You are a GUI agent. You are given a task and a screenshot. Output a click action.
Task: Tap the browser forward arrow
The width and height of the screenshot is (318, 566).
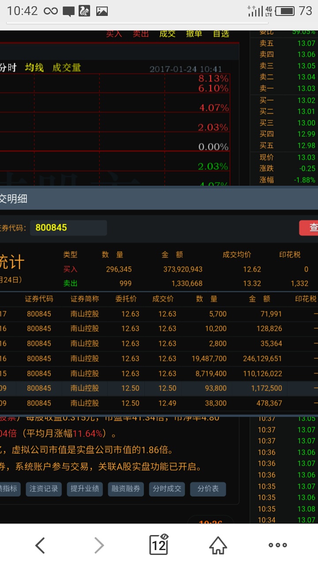(x=99, y=545)
